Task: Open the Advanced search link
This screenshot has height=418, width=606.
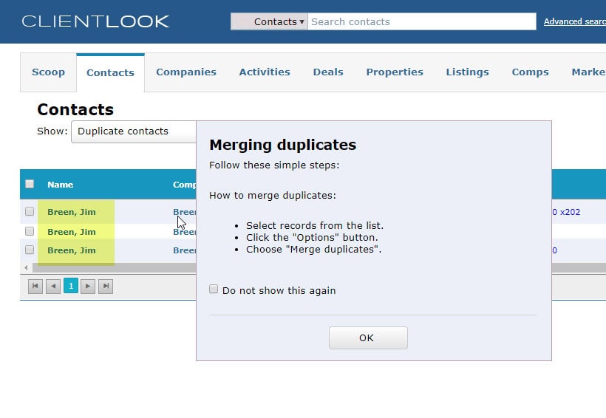Action: coord(575,21)
